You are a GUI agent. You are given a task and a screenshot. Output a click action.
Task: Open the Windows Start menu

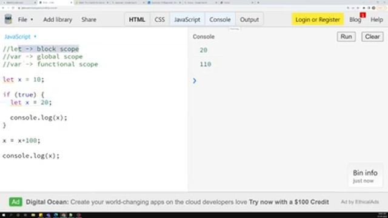pyautogui.click(x=4, y=215)
